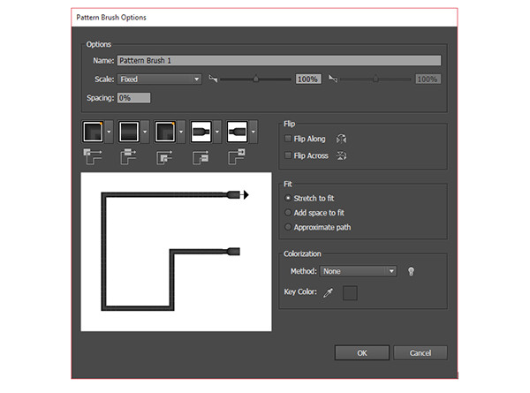Screen dimensions: 530x393
Task: Click the colorization tips lightbulb icon
Action: click(411, 271)
